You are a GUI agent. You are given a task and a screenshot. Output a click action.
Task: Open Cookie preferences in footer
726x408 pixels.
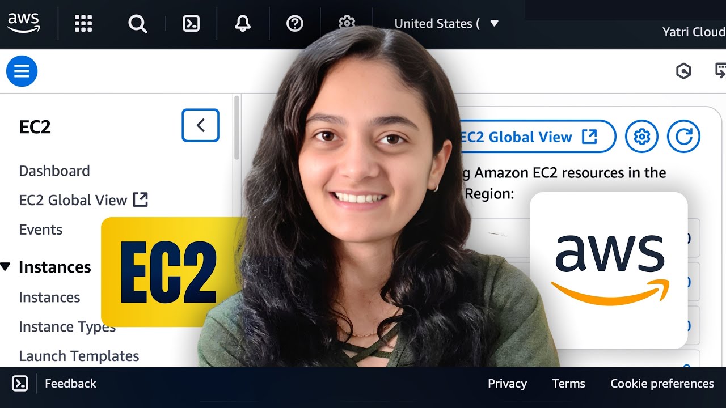pos(662,384)
